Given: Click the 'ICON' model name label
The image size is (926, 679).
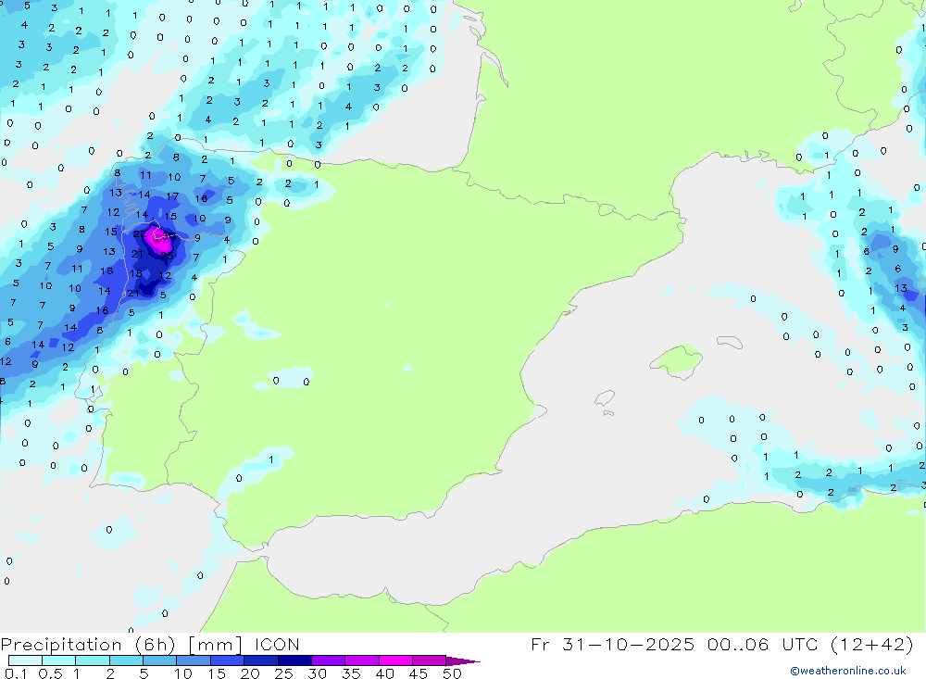Looking at the screenshot, I should pos(277,644).
